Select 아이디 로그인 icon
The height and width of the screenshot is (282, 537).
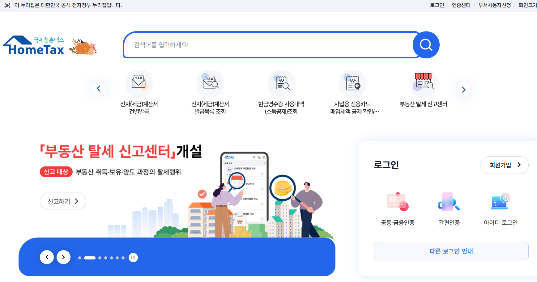tap(501, 202)
